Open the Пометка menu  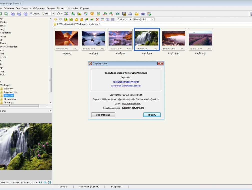click(26, 8)
